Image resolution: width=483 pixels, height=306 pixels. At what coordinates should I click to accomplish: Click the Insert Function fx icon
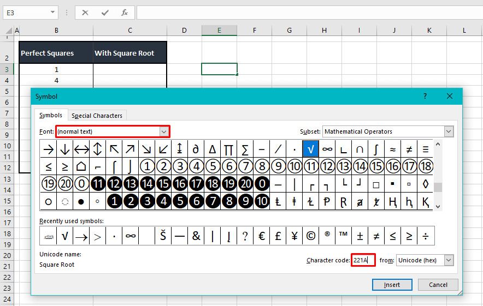(125, 12)
